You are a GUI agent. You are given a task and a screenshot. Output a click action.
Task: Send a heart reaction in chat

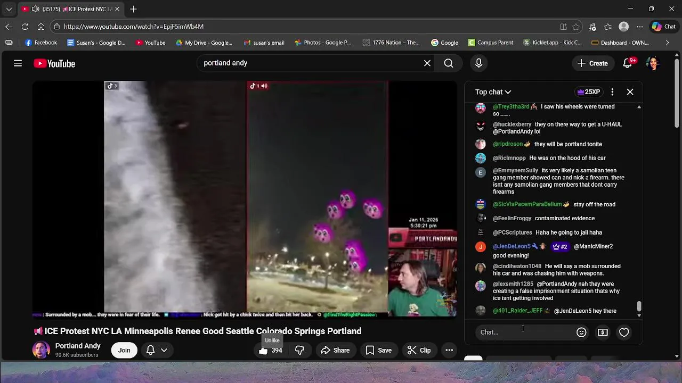coord(624,332)
